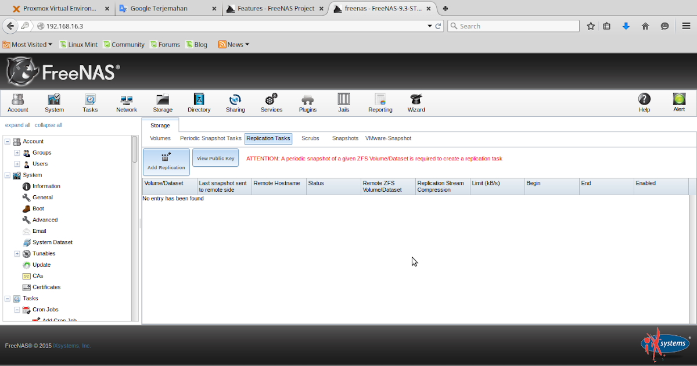Image resolution: width=697 pixels, height=366 pixels.
Task: Switch to Periodic Snapshot Tasks tab
Action: point(210,138)
